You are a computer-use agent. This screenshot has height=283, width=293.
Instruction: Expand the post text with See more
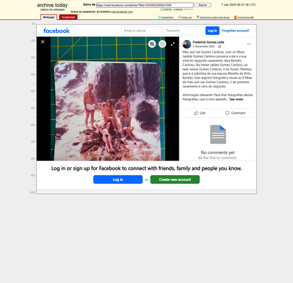(x=236, y=100)
